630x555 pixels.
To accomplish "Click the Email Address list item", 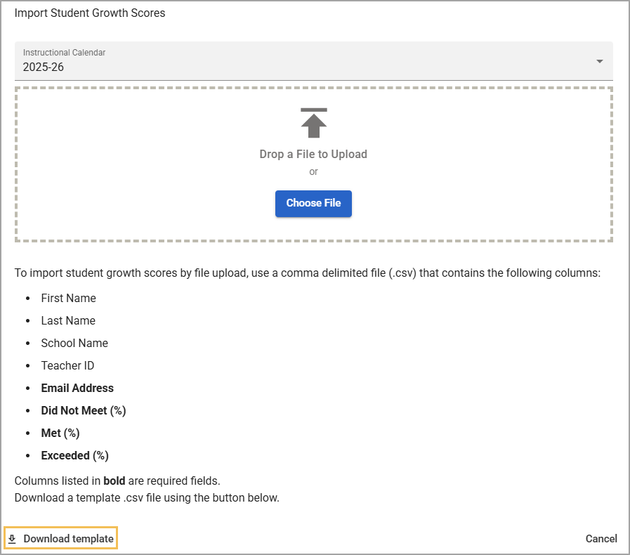I will coord(77,388).
